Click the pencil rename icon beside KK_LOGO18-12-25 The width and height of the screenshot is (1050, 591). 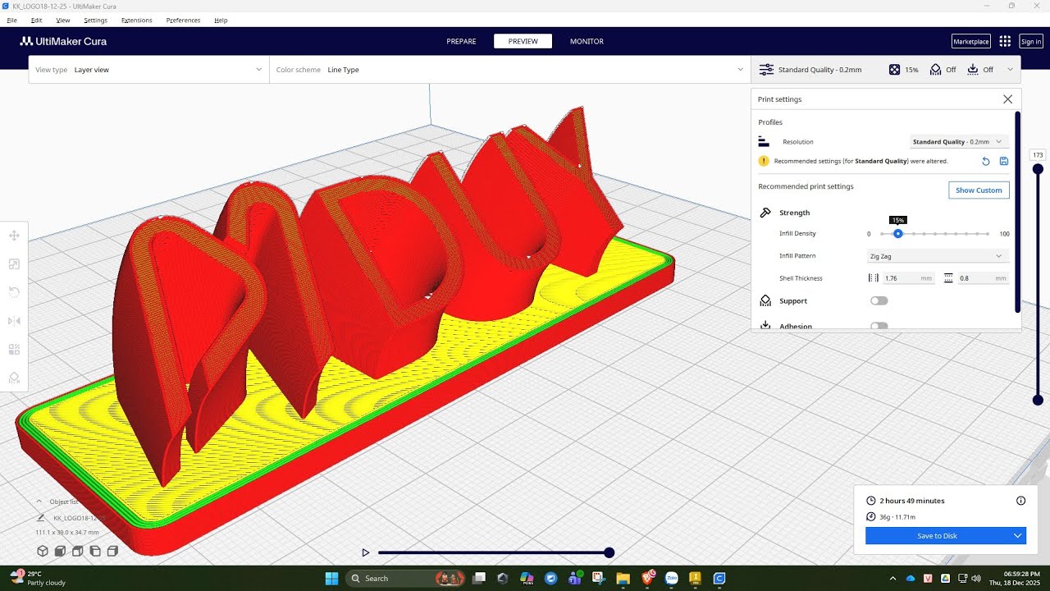(x=41, y=518)
